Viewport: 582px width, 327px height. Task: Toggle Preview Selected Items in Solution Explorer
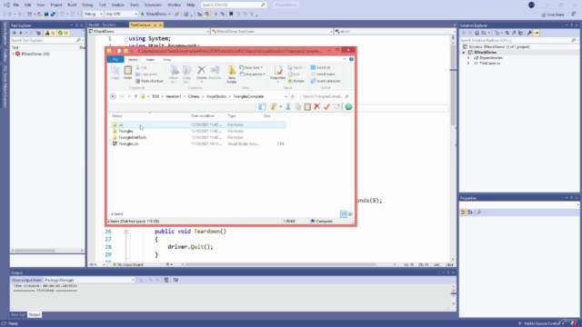[537, 33]
